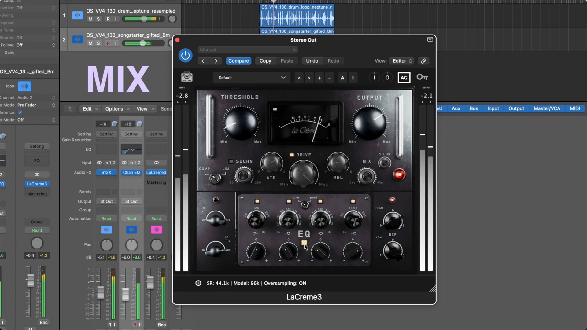The width and height of the screenshot is (587, 330).
Task: Click the tape machine logo icon
Action: coord(186,77)
